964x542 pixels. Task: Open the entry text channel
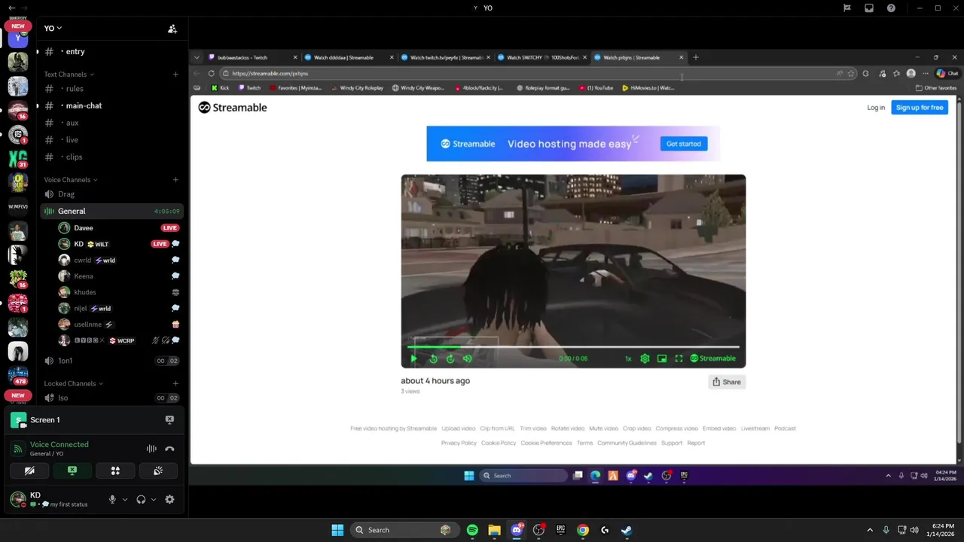(111, 51)
